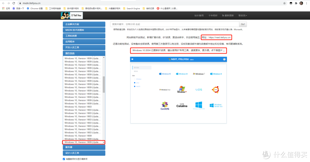Viewport: 310px width, 162px height.
Task: Go back using the browser back arrow
Action: 3,3
